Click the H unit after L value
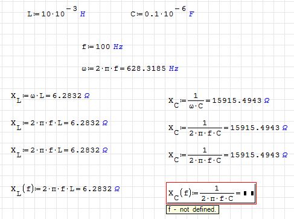Viewport: 294px width, 219px height. click(x=83, y=14)
